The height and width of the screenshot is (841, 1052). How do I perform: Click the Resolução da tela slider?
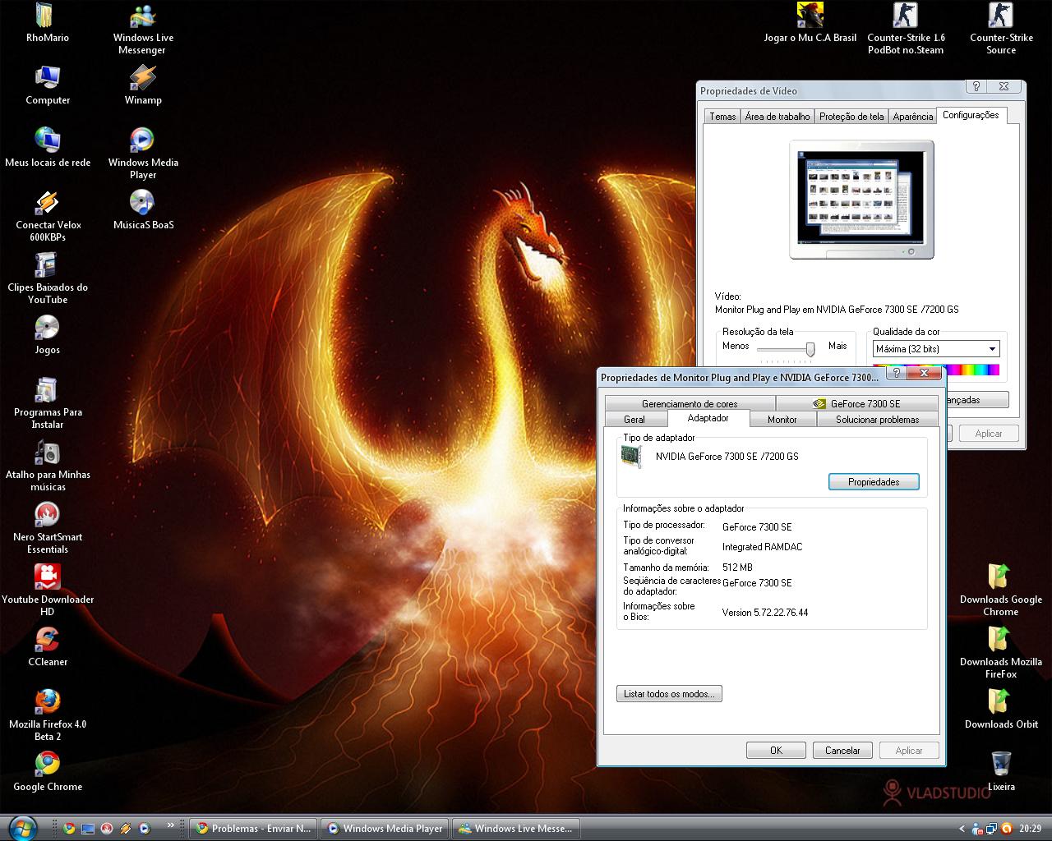click(810, 350)
